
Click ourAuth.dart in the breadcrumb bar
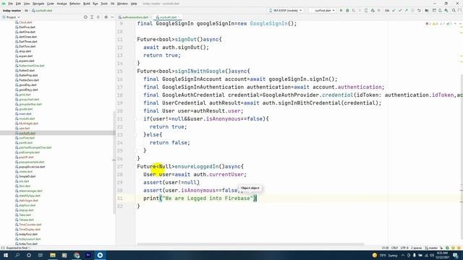[42, 11]
